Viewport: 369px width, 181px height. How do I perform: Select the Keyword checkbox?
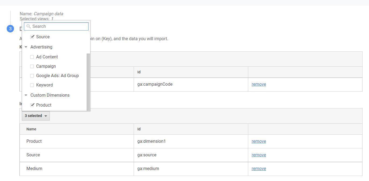32,85
